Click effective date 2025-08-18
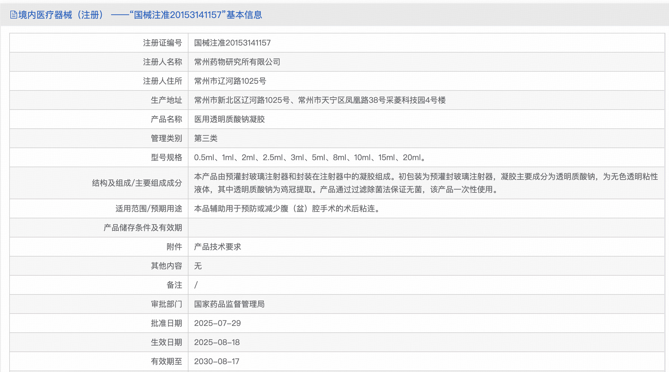 tap(217, 342)
